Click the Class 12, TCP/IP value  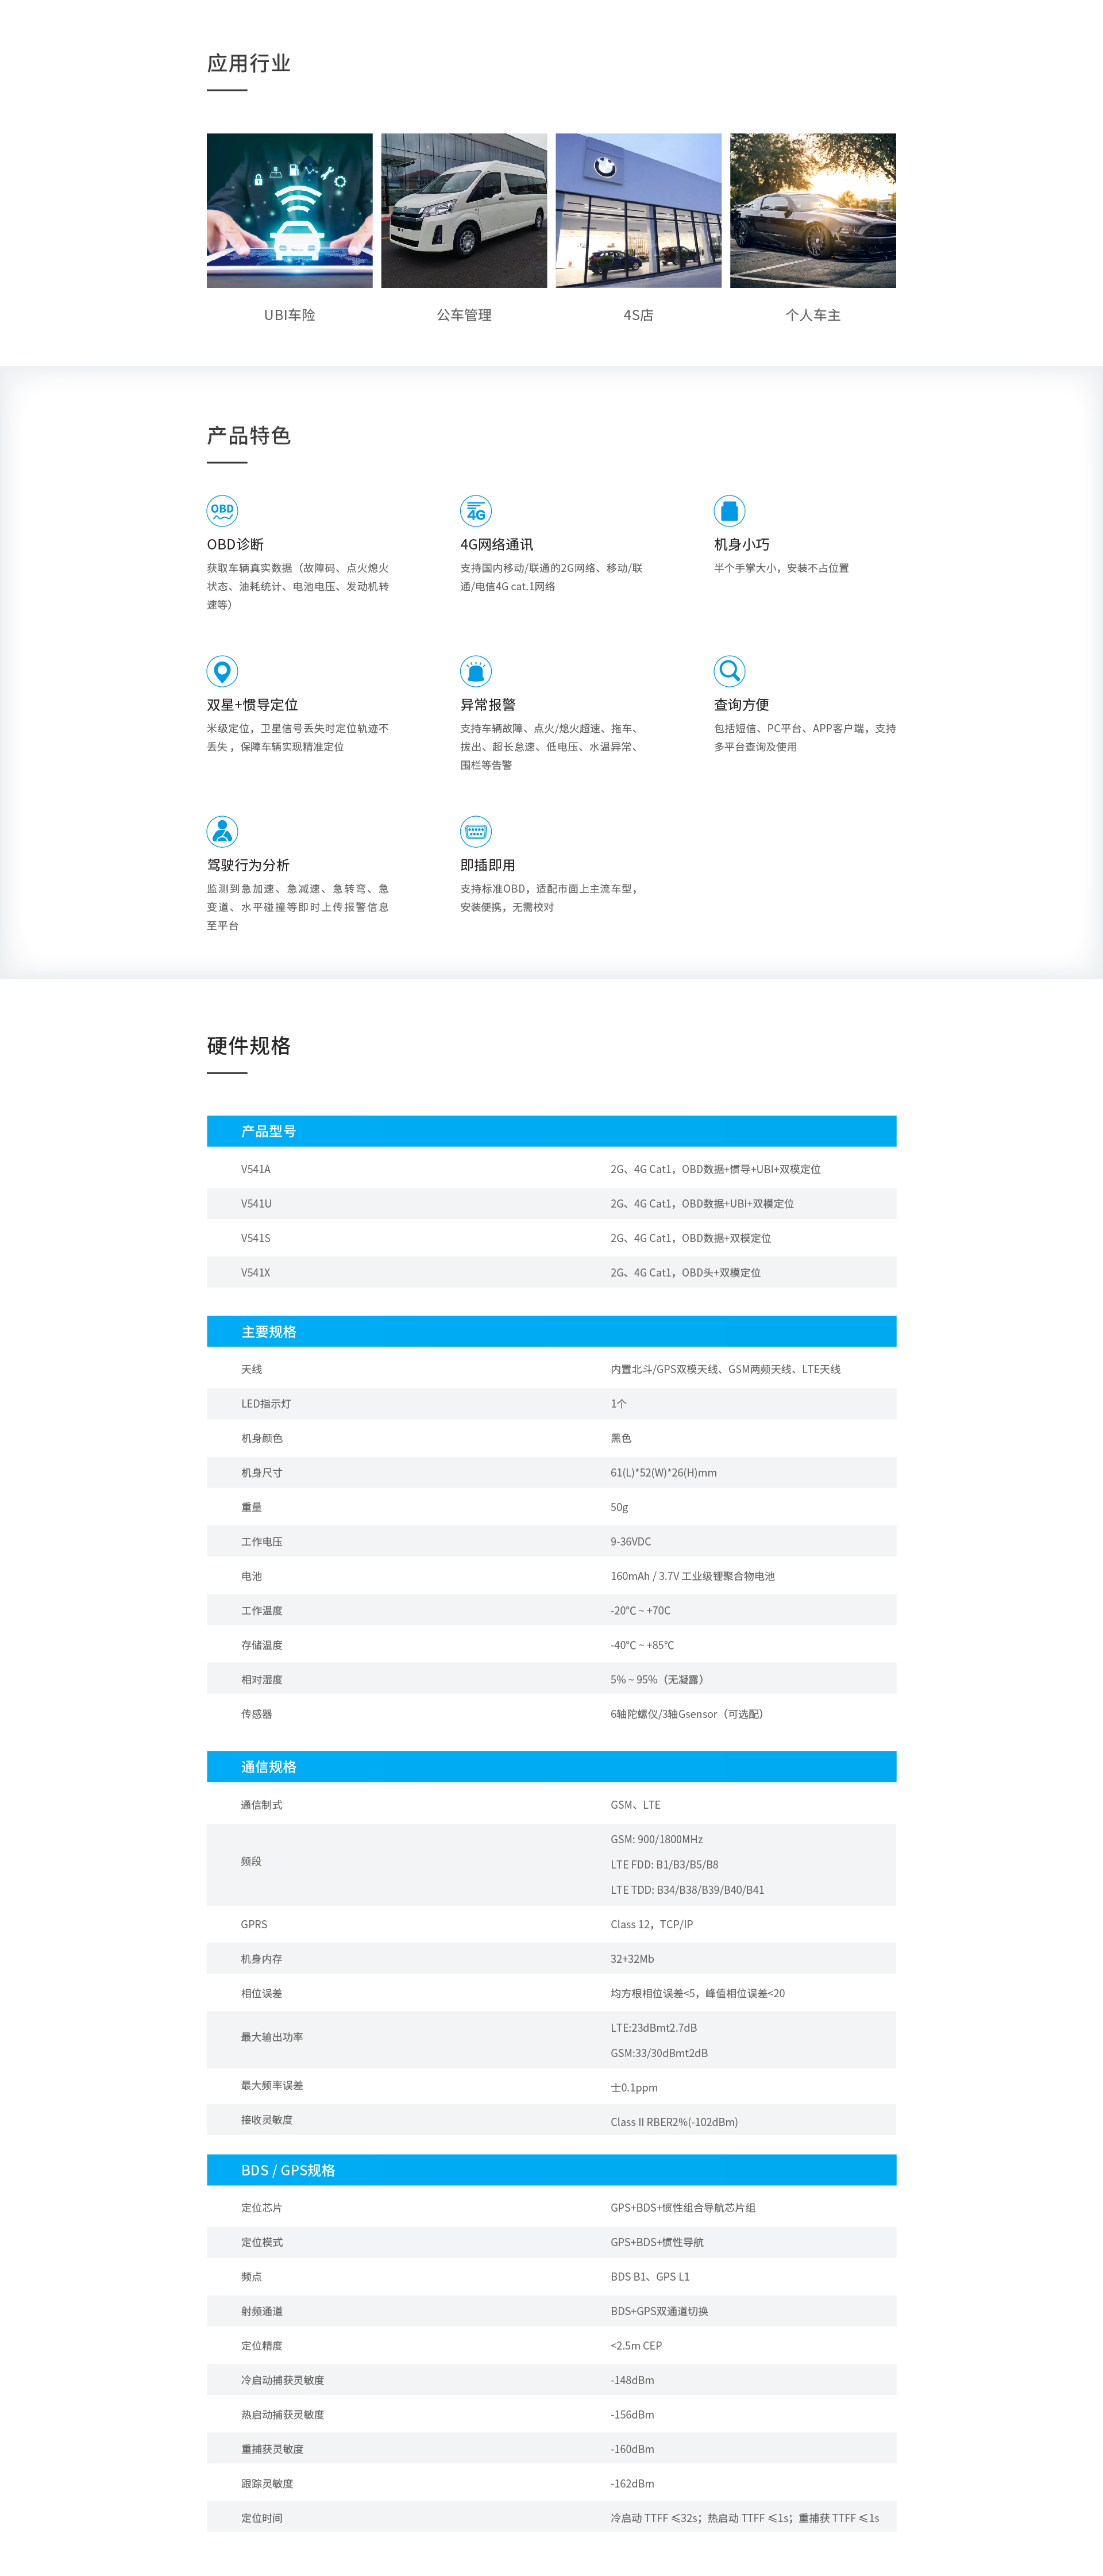(651, 1924)
